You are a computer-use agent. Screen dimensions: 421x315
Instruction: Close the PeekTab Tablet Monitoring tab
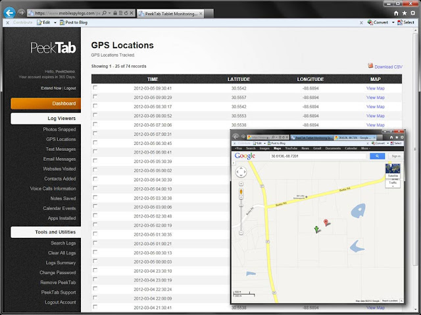(201, 13)
